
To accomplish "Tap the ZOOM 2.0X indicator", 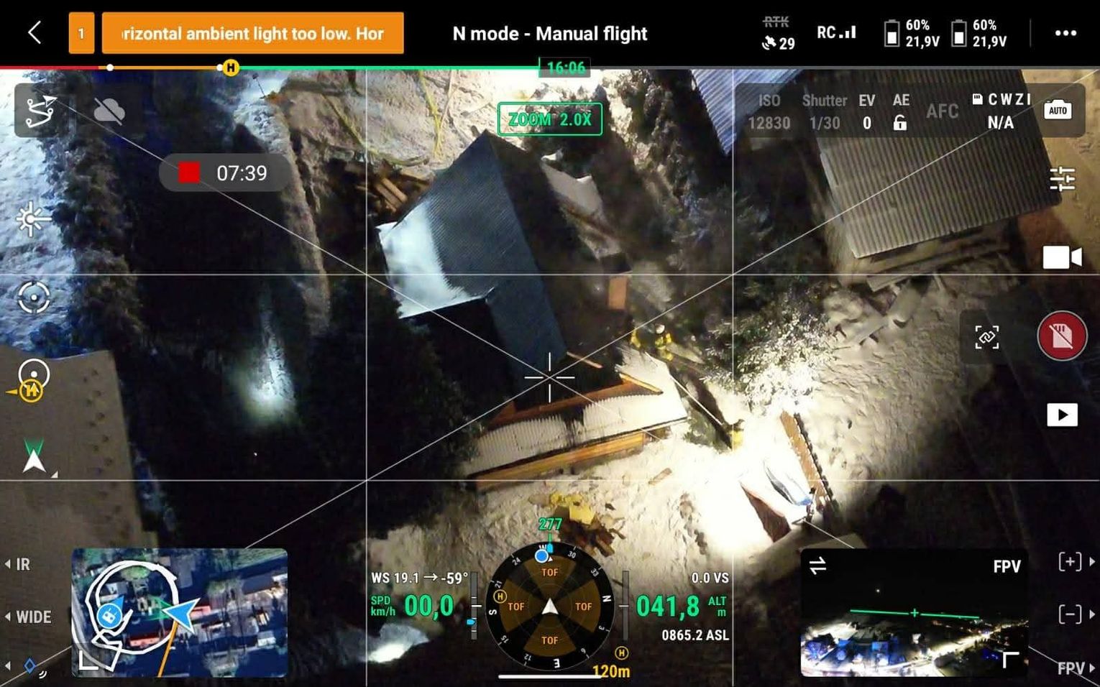I will 549,119.
